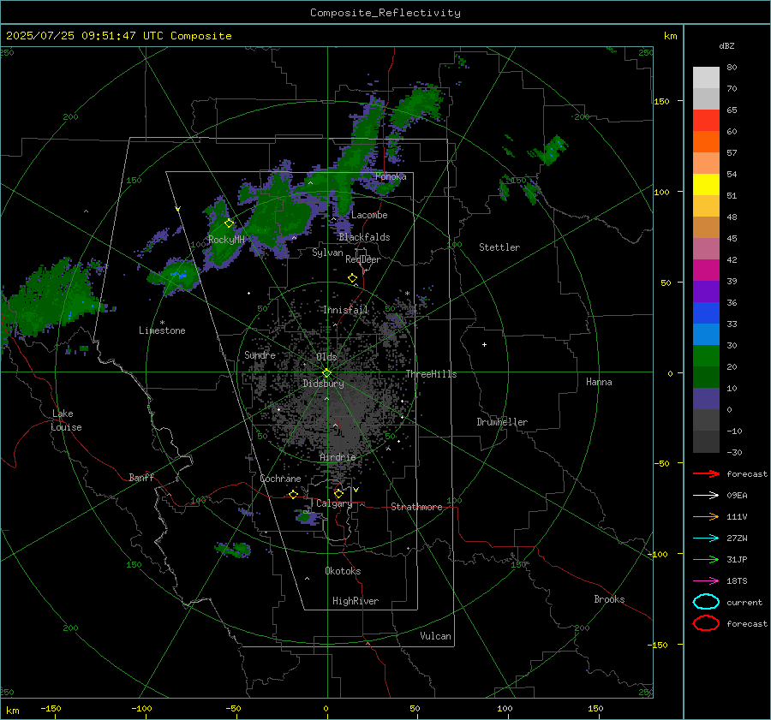771x720 pixels.
Task: Click the Airdrie label
Action: [338, 457]
